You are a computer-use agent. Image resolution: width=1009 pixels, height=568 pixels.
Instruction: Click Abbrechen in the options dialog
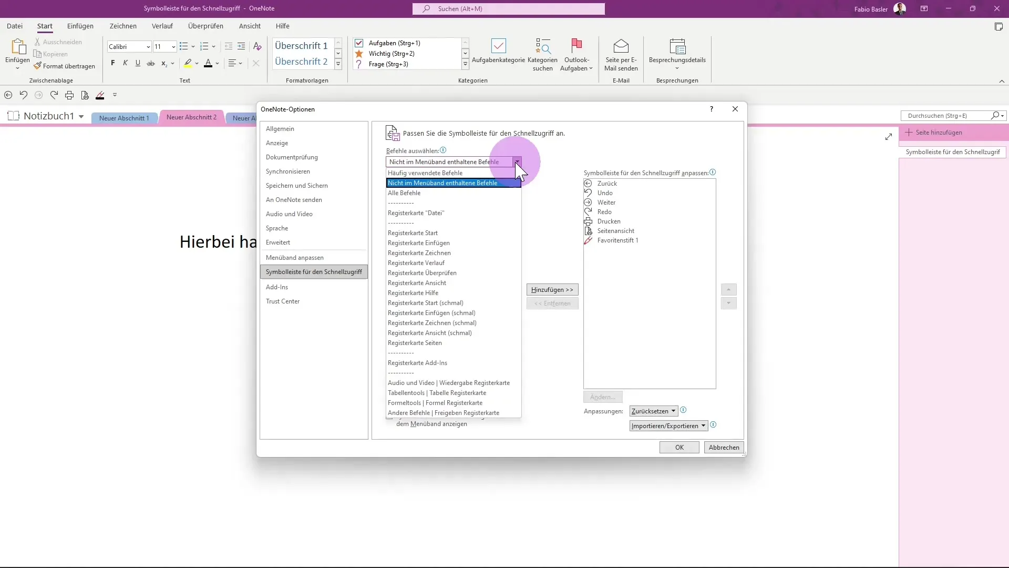(724, 448)
